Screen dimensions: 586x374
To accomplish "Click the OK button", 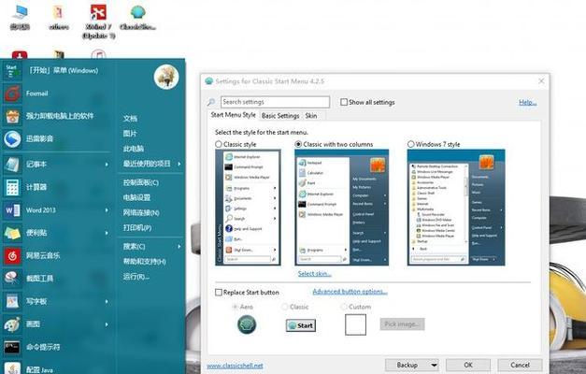I will 468,365.
